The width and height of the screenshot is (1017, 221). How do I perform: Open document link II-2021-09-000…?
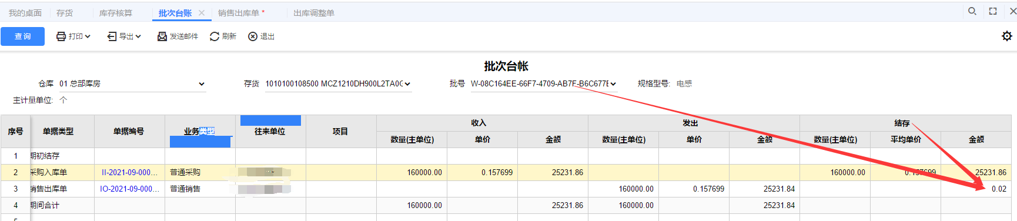[x=129, y=173]
